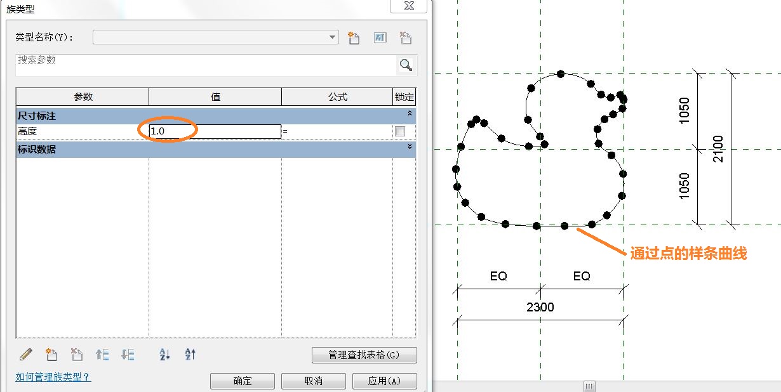Click the delete parameter icon
Screen dimensions: 781x392
(77, 355)
